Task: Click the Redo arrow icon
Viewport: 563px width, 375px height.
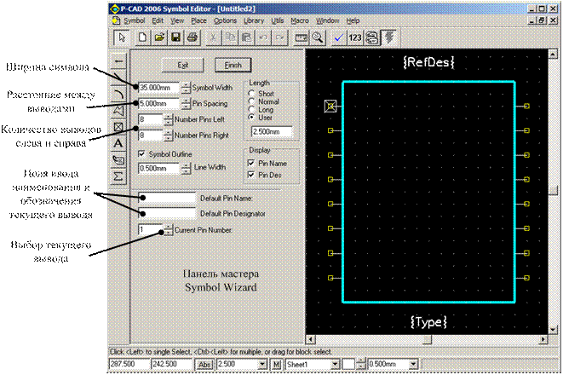Action: pos(280,37)
